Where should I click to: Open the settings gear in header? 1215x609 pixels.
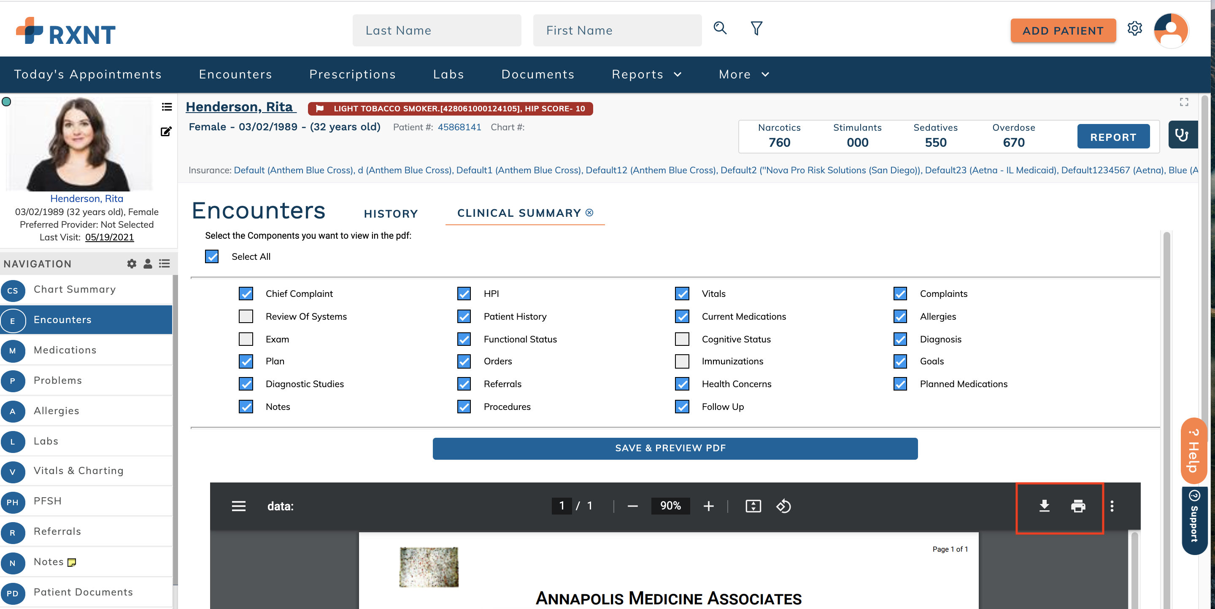pos(1134,29)
